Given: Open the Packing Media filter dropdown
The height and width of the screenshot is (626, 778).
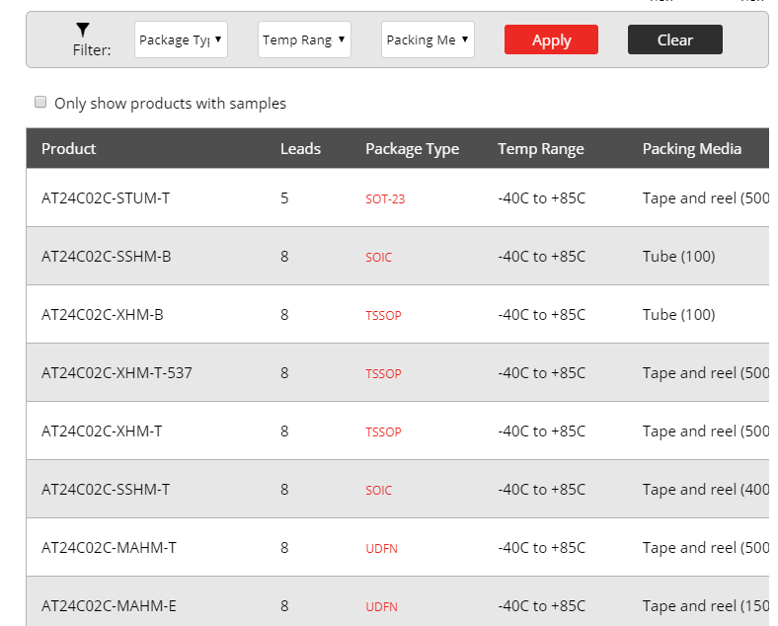Looking at the screenshot, I should pos(428,39).
